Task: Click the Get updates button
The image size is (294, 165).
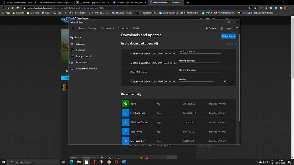Action: point(228,36)
